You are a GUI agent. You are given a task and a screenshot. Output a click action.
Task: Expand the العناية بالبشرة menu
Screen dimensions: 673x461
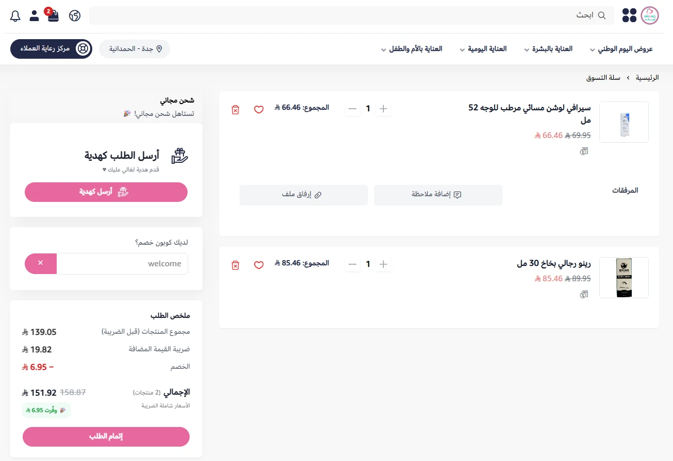point(548,49)
